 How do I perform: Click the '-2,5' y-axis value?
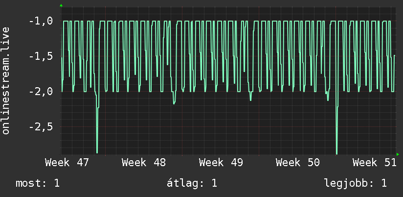click(x=41, y=127)
